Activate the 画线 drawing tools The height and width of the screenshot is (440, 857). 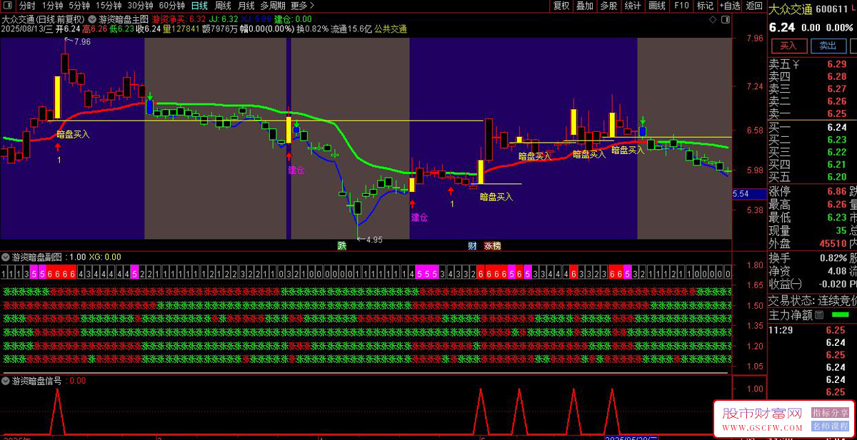pyautogui.click(x=657, y=6)
